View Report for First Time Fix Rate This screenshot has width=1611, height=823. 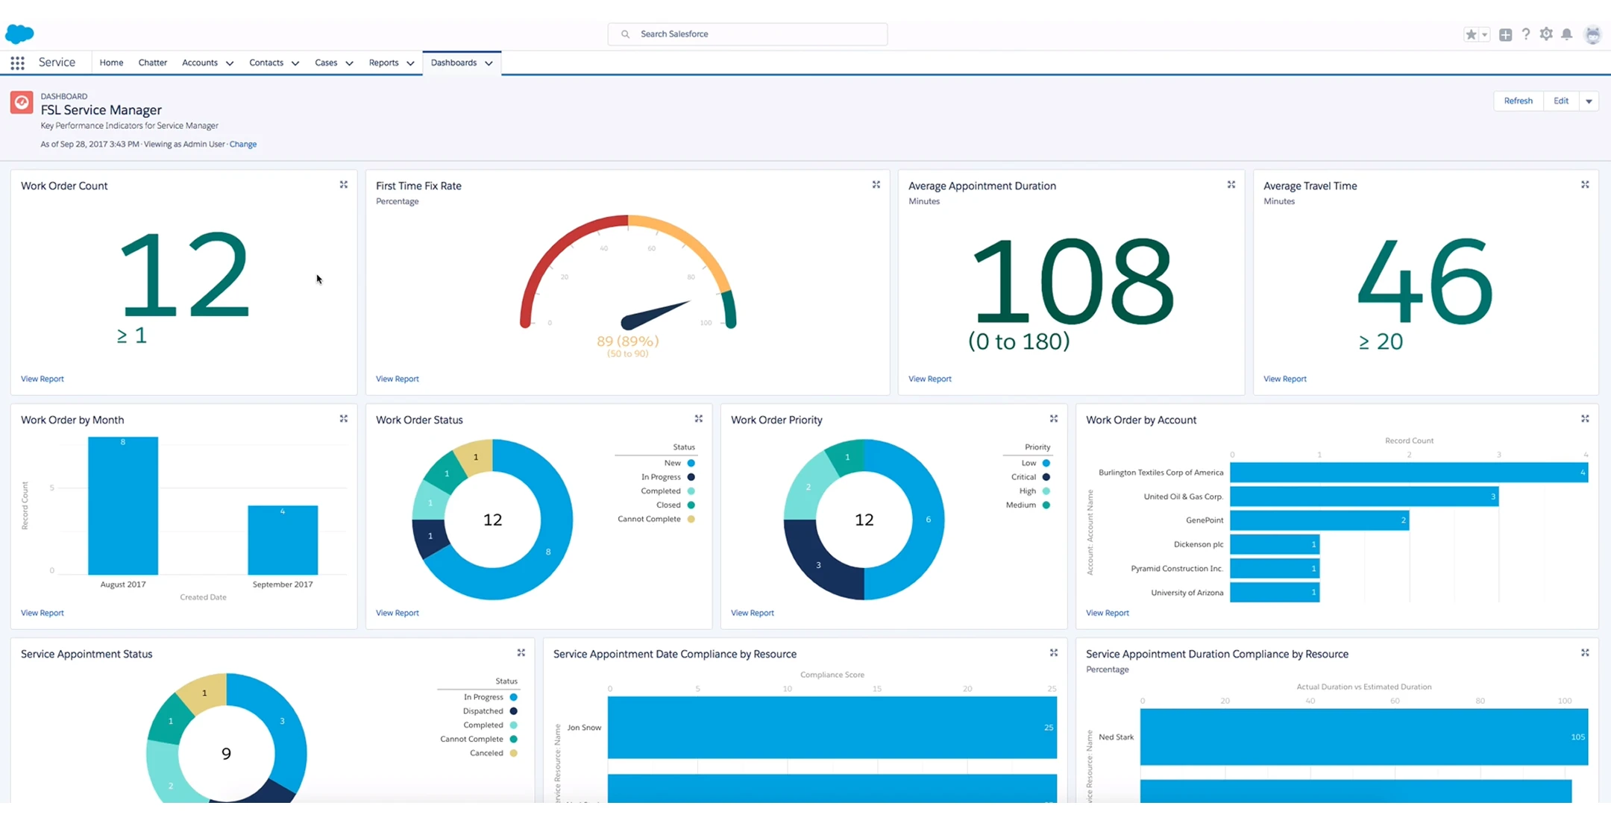(398, 379)
